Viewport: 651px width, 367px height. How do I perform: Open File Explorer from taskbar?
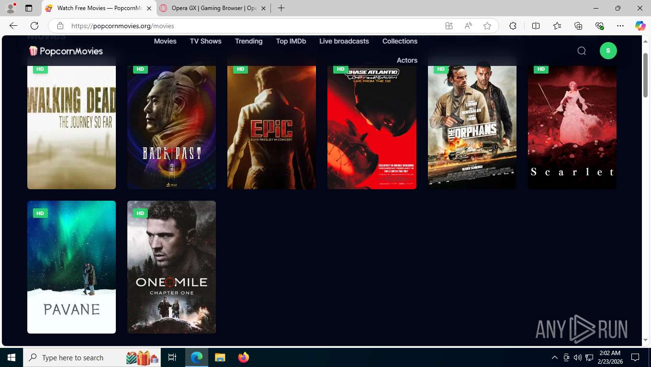pyautogui.click(x=220, y=357)
